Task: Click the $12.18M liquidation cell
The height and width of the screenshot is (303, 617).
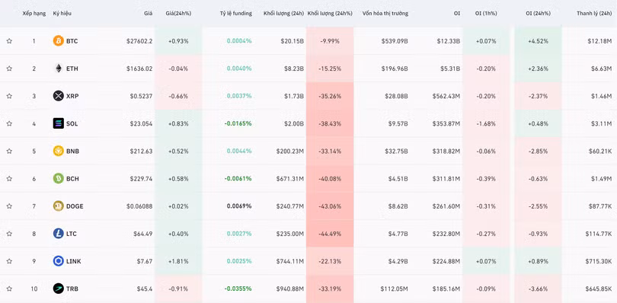Action: point(599,41)
